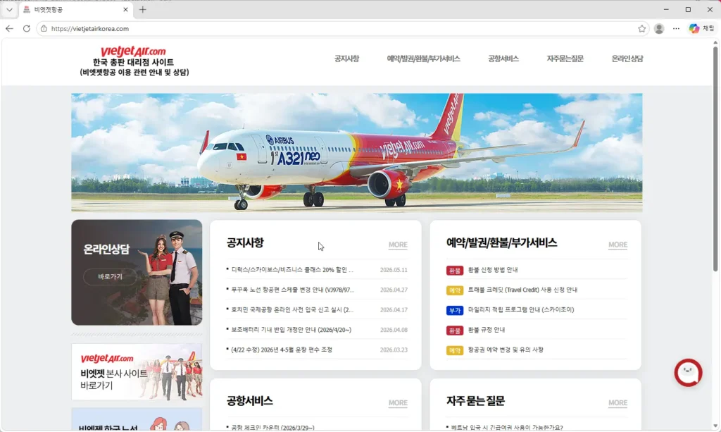The width and height of the screenshot is (721, 432).
Task: Click the 2026.04.17 notice date
Action: [x=394, y=309]
